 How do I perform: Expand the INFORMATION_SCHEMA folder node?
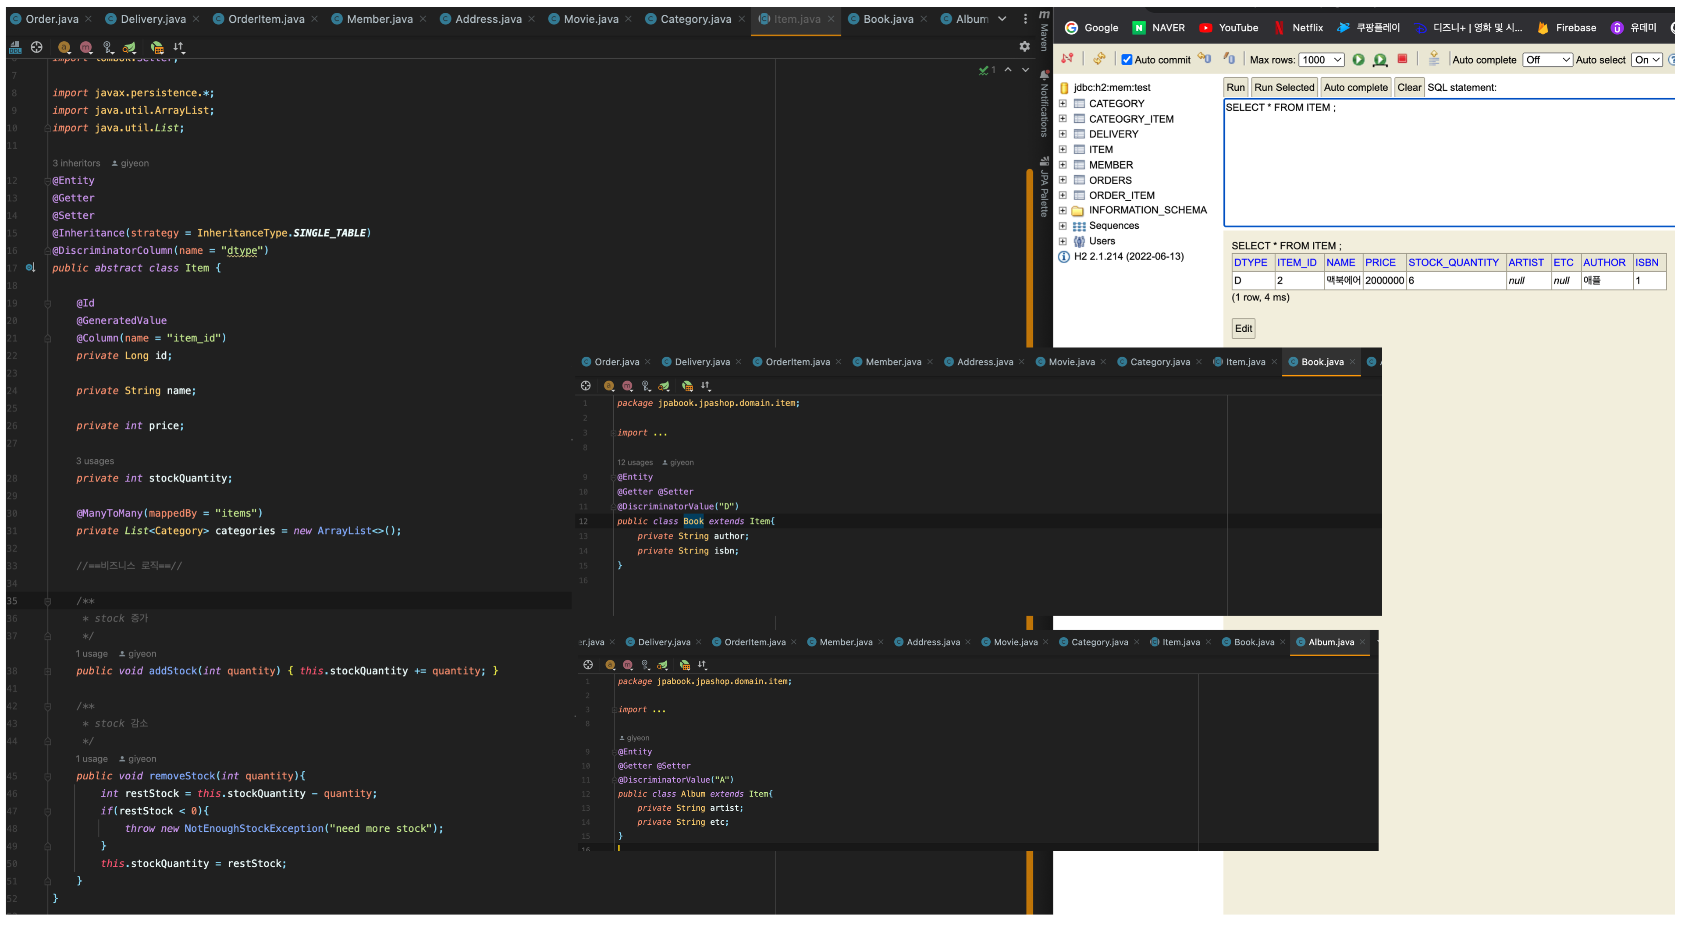click(1063, 210)
